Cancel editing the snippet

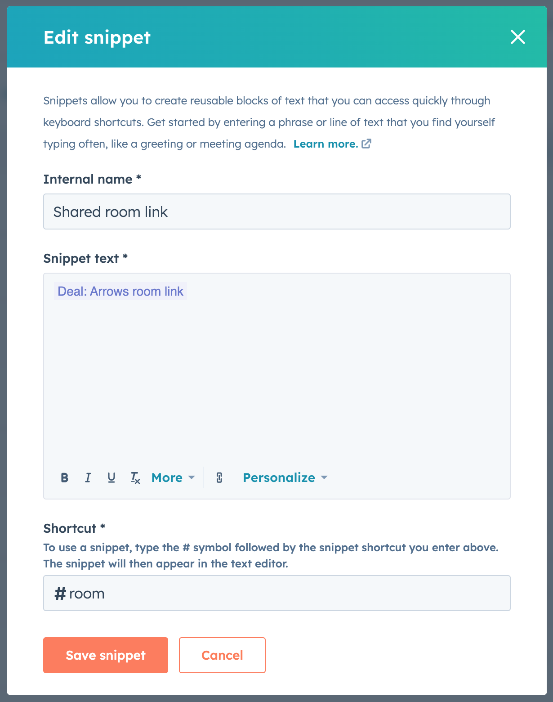tap(222, 655)
